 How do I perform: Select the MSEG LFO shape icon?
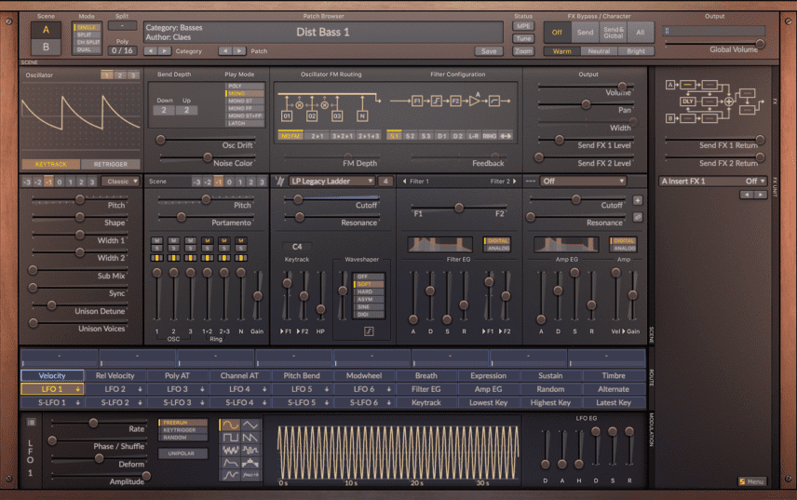(x=230, y=475)
